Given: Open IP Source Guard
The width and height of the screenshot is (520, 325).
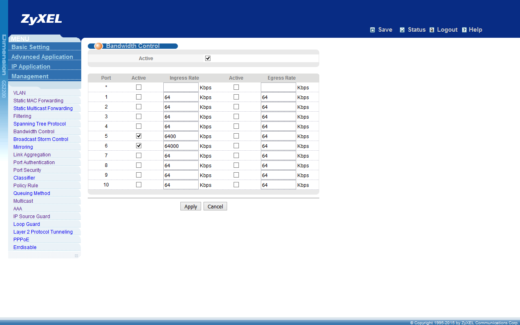Looking at the screenshot, I should pos(32,217).
